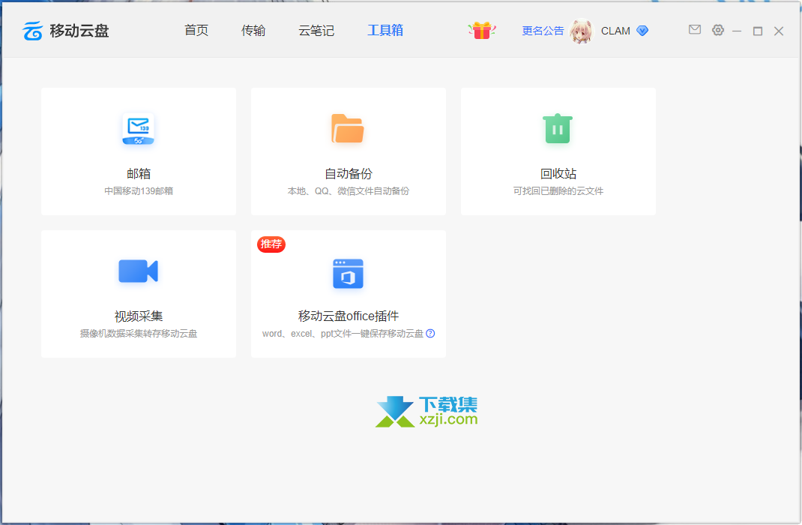Screen dimensions: 802x525
Task: Open the 自动备份 tool title
Action: coord(349,174)
